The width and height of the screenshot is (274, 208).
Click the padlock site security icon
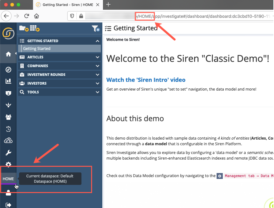tap(81, 16)
